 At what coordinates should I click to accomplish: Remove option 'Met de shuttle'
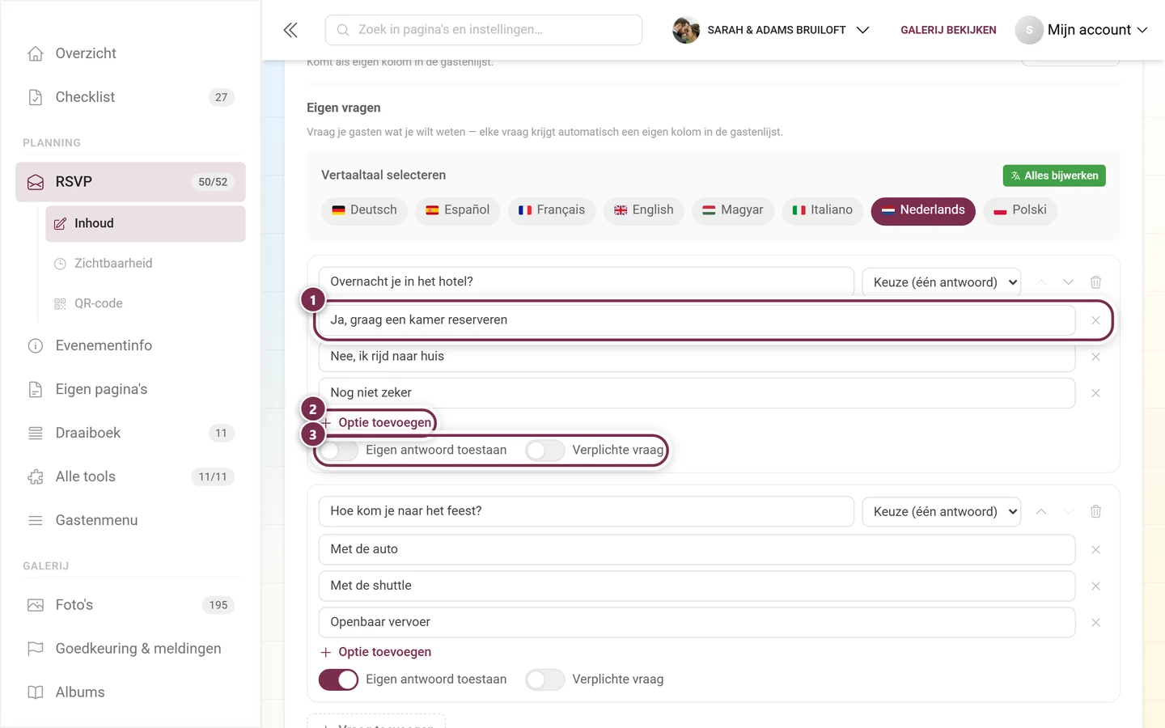(x=1095, y=586)
